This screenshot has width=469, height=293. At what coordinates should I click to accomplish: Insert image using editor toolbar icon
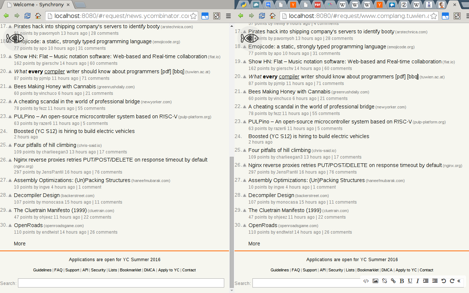[375, 281]
